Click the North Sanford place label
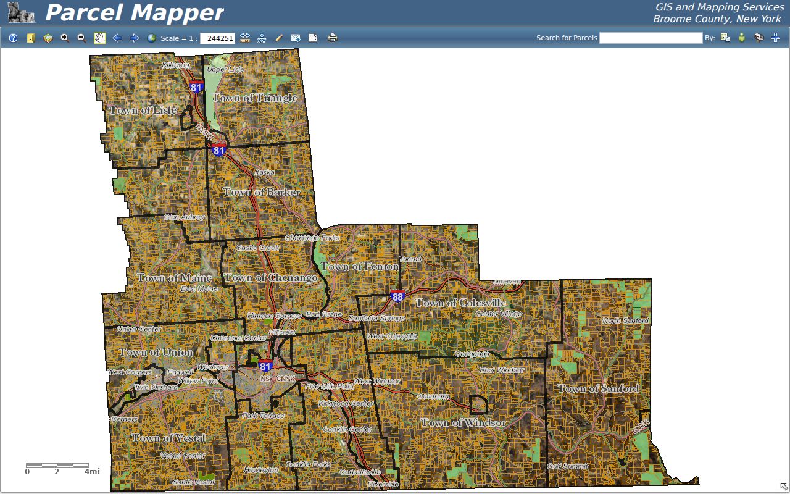 coord(625,320)
